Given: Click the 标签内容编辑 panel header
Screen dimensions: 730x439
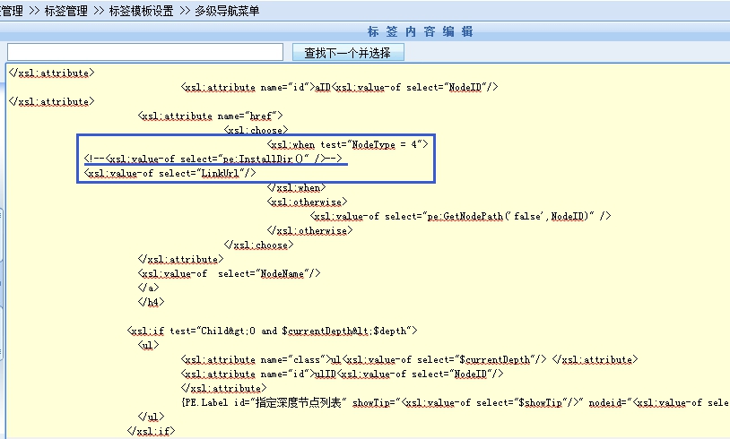Looking at the screenshot, I should coord(420,31).
